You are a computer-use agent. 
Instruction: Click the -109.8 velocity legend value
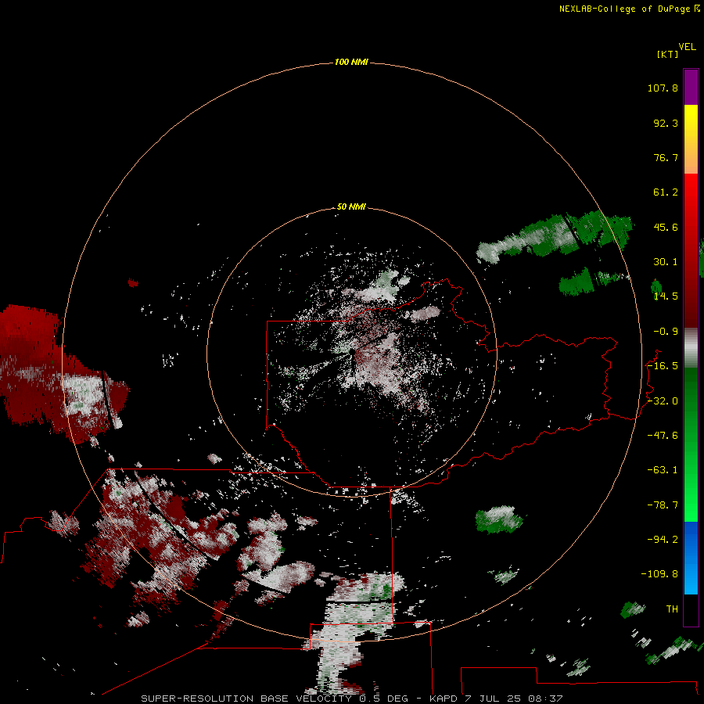(659, 574)
